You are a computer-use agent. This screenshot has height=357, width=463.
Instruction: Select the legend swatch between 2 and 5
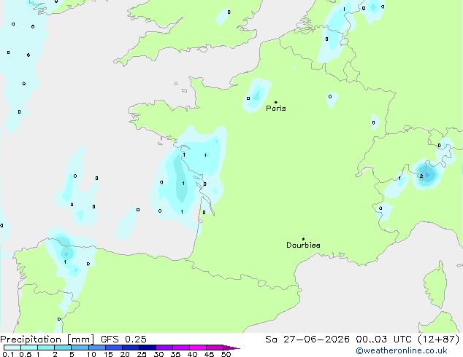click(63, 348)
